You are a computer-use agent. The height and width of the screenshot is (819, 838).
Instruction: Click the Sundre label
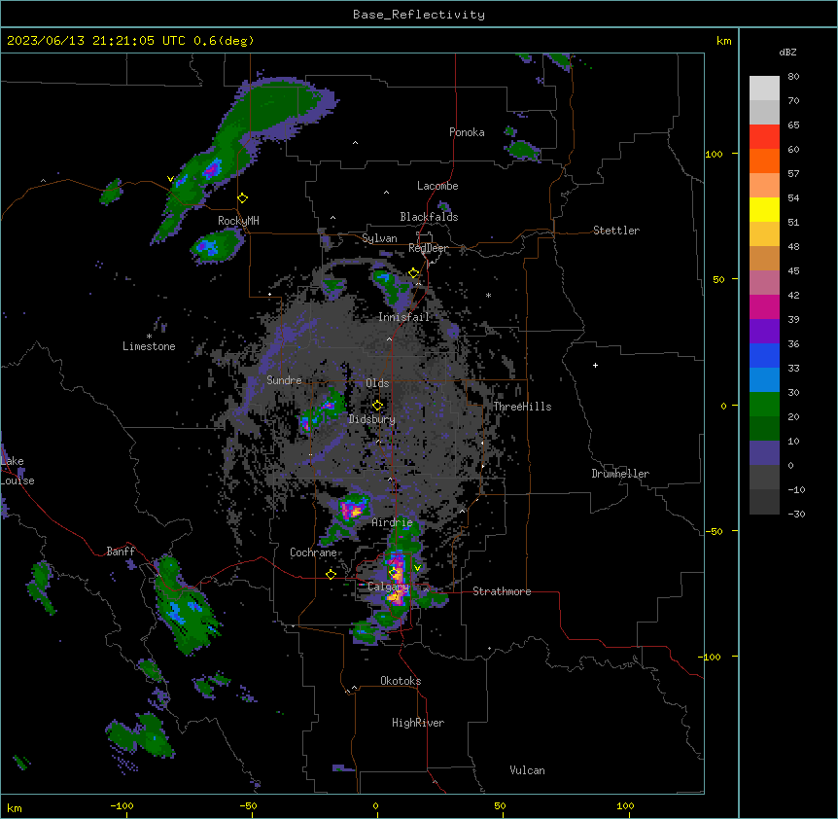(x=284, y=380)
